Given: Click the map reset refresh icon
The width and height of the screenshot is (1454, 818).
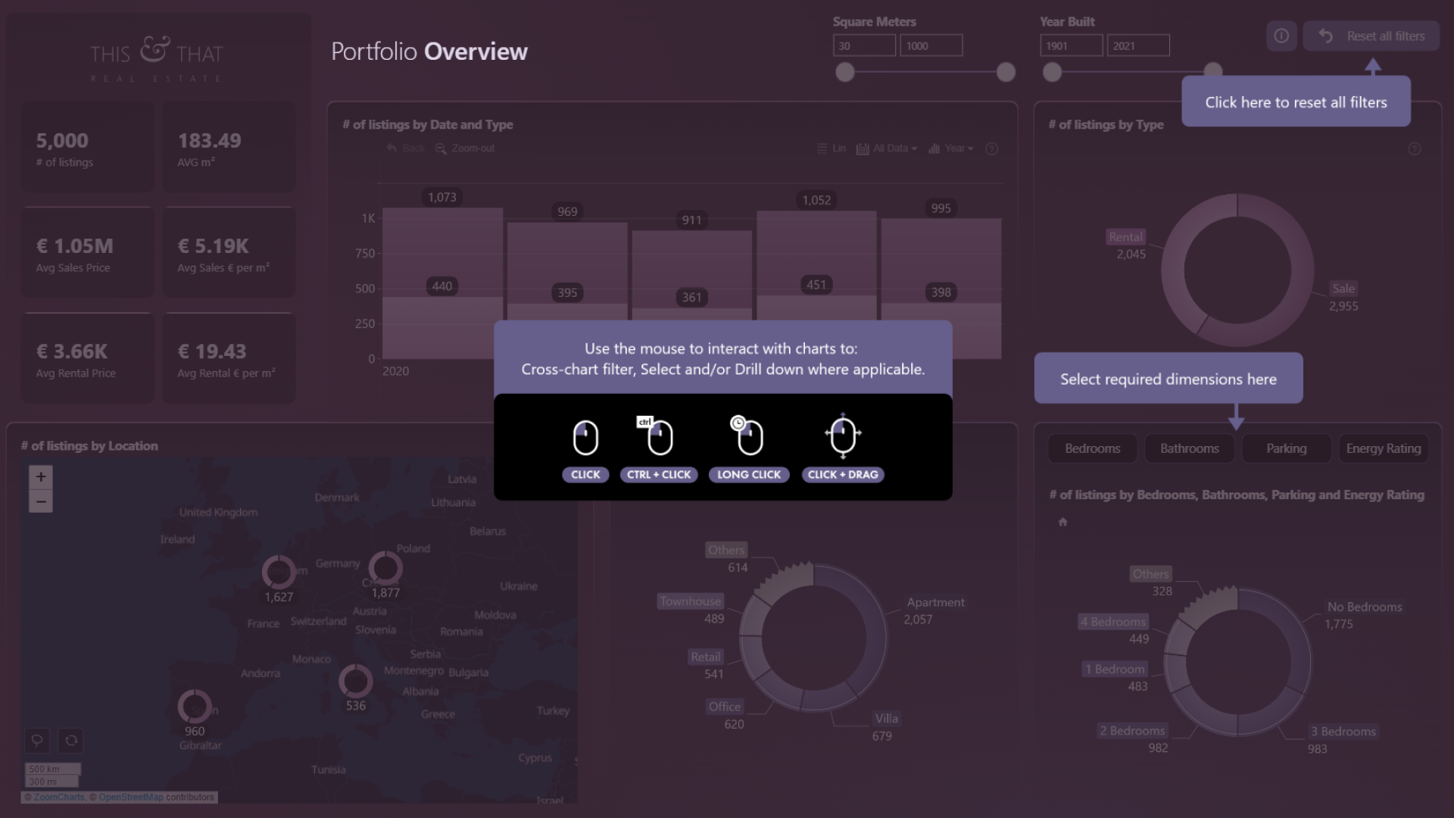Looking at the screenshot, I should (71, 740).
